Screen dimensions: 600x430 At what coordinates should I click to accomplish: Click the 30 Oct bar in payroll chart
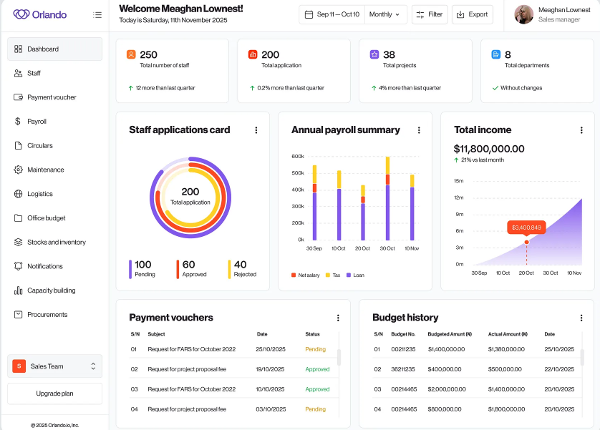point(387,198)
